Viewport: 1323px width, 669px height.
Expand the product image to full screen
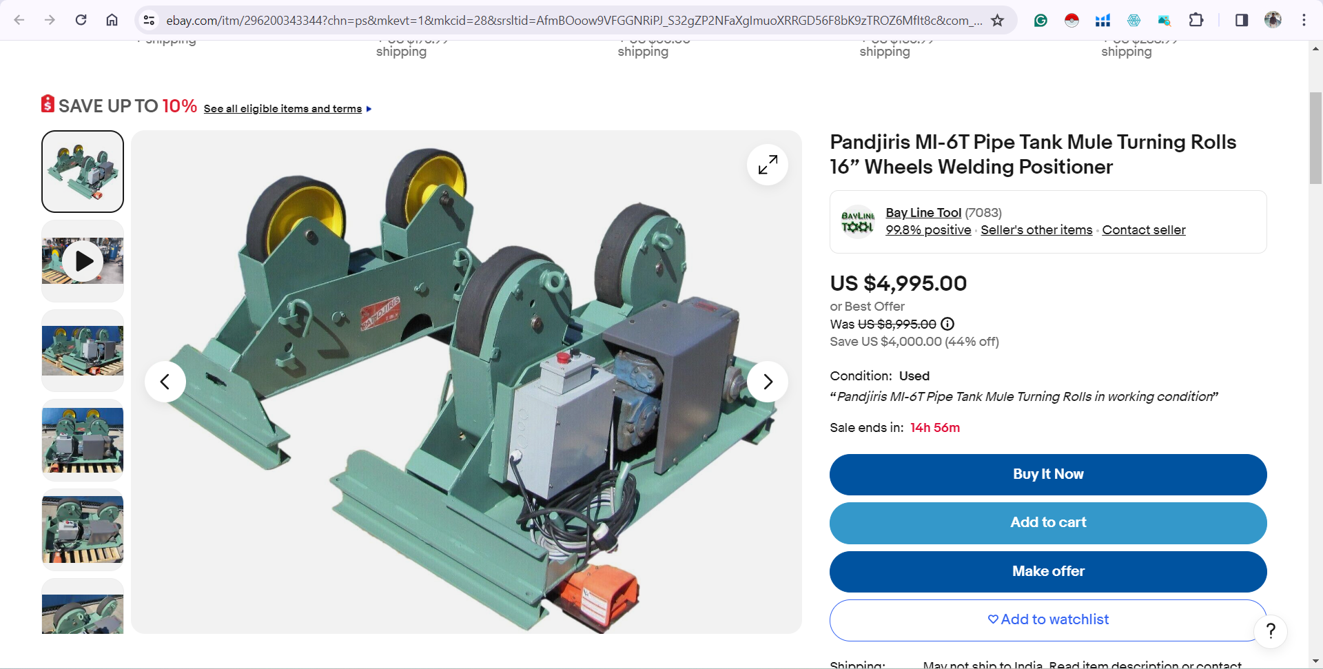768,165
